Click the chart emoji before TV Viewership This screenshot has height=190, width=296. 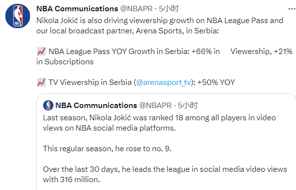(41, 82)
